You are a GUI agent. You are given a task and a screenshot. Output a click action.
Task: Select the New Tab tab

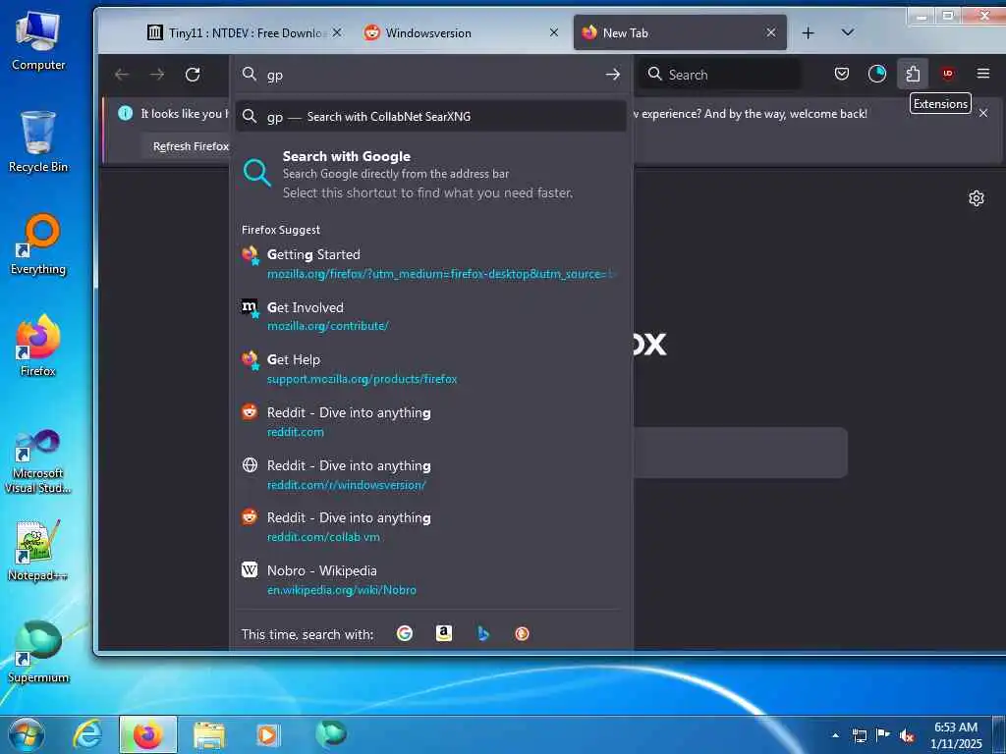680,32
